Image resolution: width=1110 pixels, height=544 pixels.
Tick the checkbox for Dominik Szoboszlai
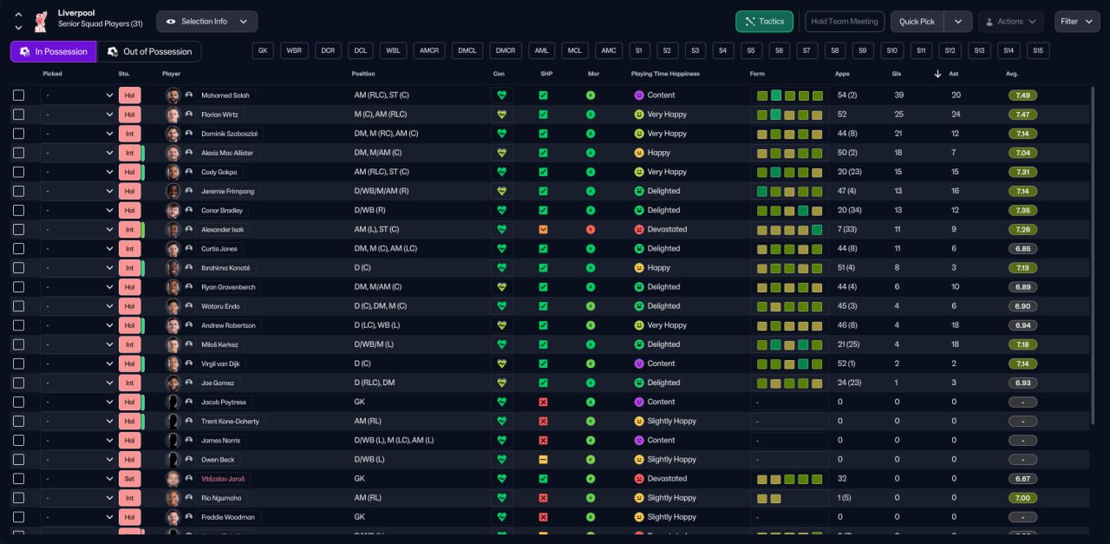click(18, 134)
